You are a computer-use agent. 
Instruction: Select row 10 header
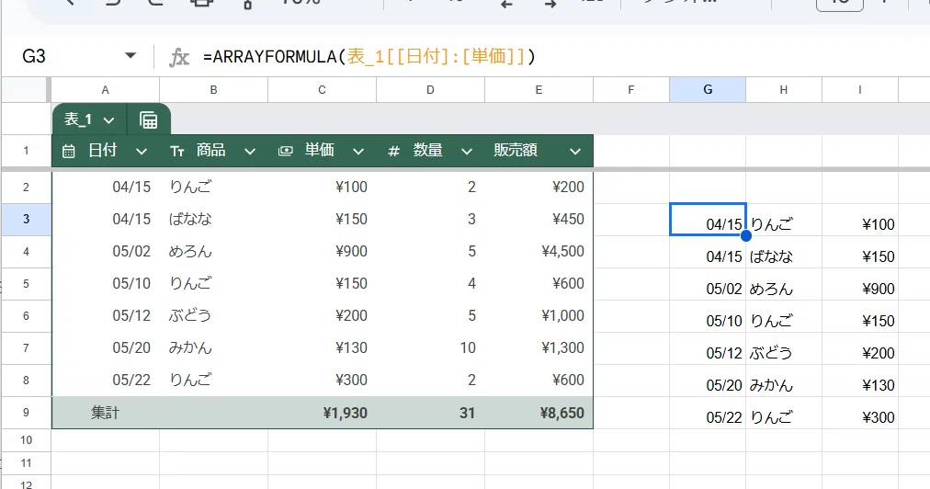26,440
